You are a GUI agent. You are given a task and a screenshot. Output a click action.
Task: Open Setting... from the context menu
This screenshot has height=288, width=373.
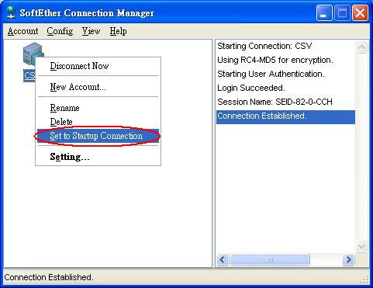(98, 157)
